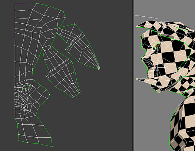Select the pointed tip vertex of the horn UV island
The image size is (195, 151).
pos(99,68)
